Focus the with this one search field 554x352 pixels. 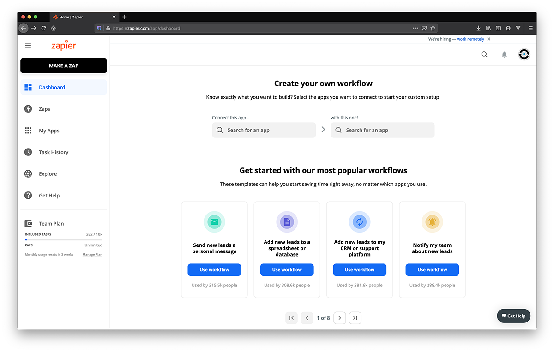pos(383,130)
